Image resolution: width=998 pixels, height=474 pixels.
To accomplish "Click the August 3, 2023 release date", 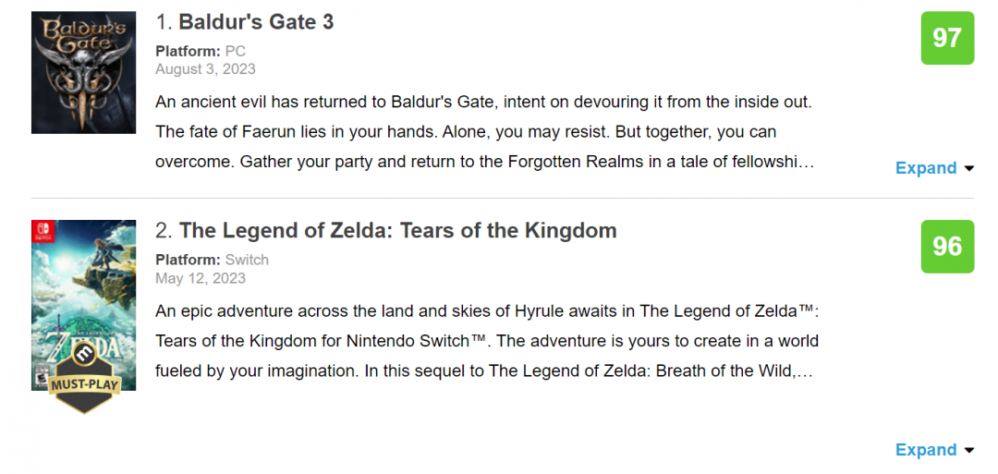I will point(205,69).
